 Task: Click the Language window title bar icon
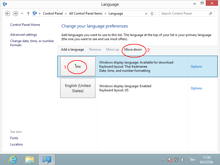5,4
